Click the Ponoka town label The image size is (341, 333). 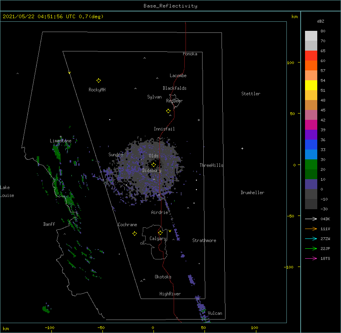[x=190, y=54]
